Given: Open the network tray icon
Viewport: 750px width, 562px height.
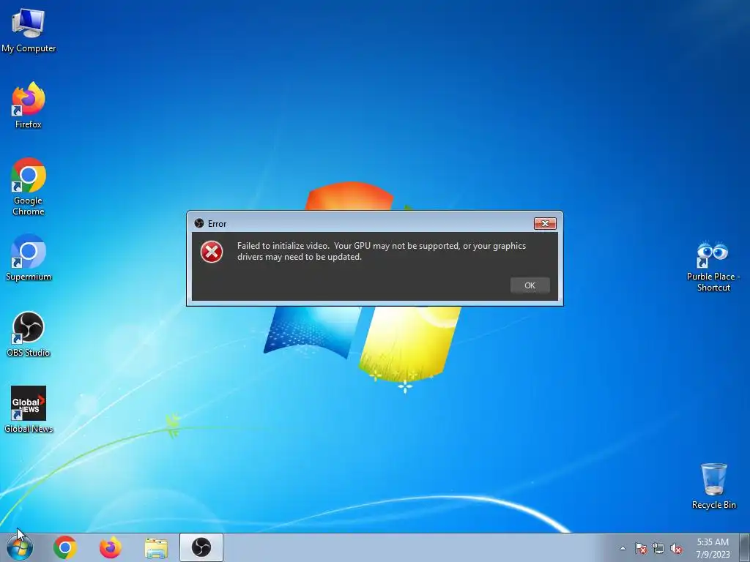Looking at the screenshot, I should point(658,548).
